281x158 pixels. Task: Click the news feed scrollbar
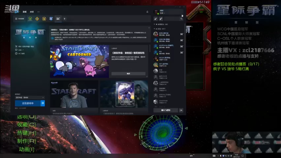tap(150, 49)
